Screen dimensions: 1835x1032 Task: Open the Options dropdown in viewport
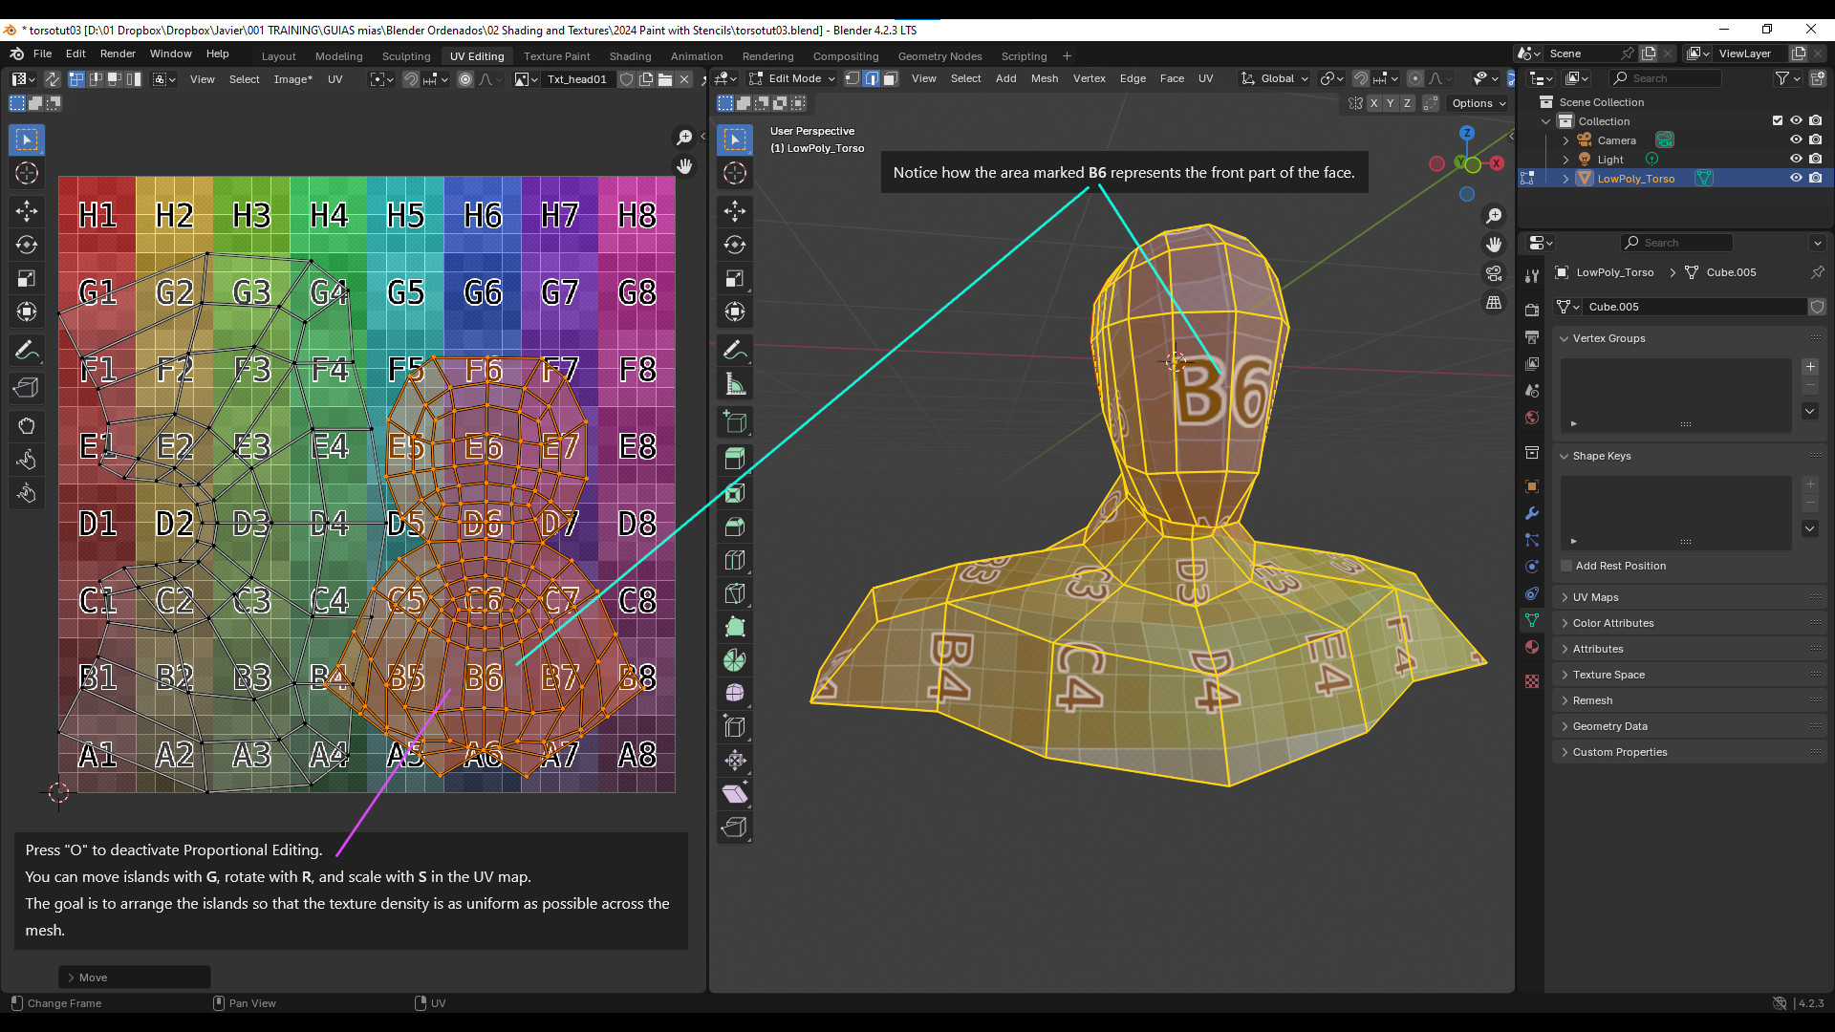coord(1479,103)
